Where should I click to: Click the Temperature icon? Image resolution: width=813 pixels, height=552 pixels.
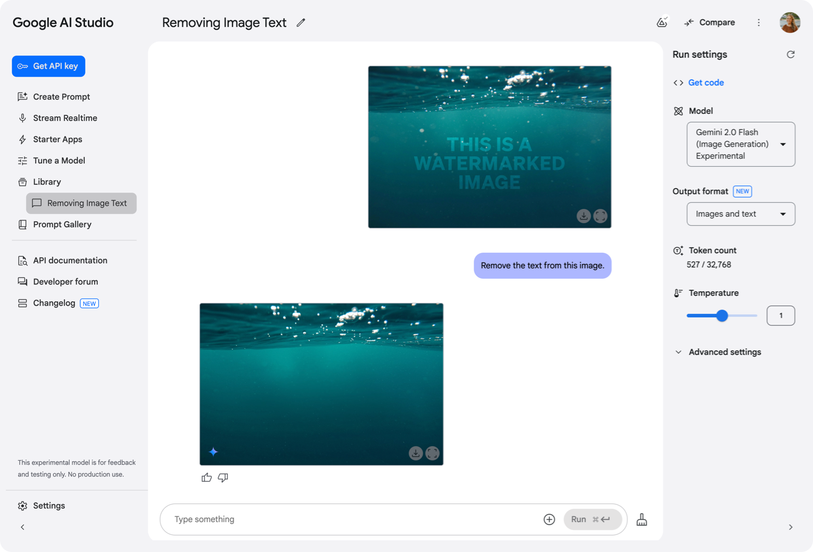coord(678,293)
